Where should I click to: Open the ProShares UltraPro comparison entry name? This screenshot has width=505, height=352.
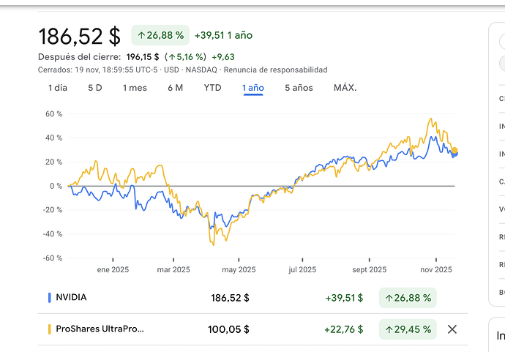(100, 329)
